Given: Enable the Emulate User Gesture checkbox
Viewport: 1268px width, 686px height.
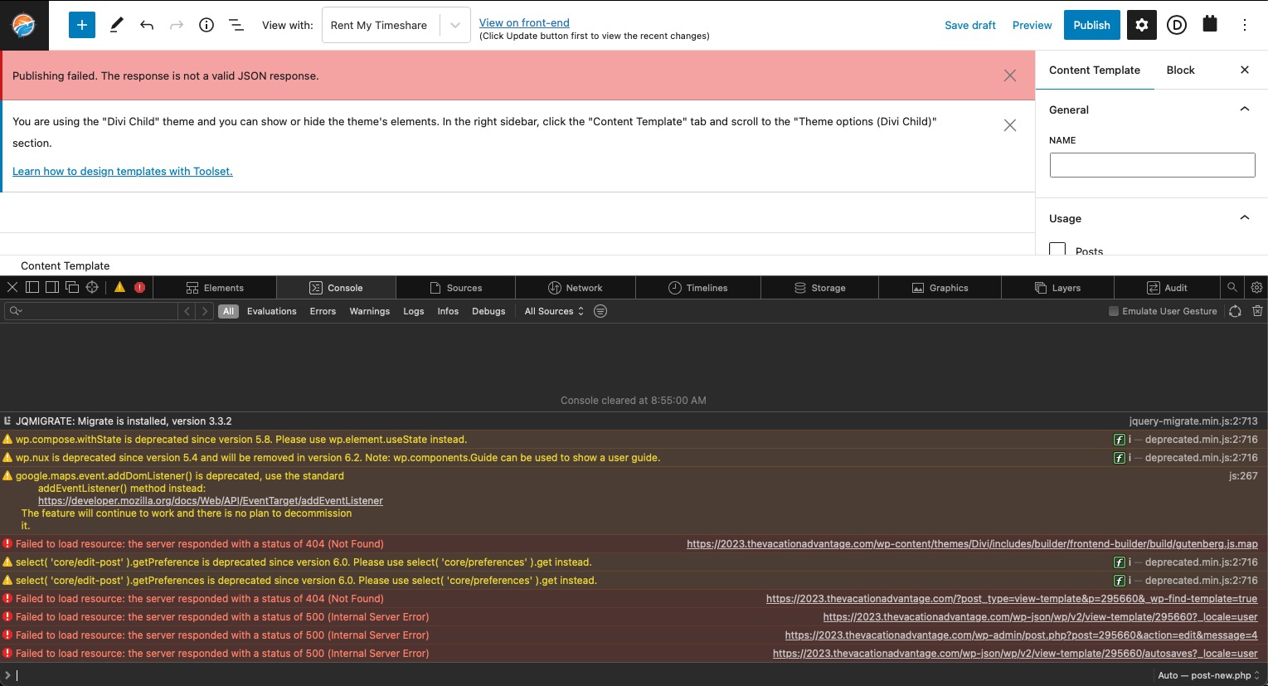Looking at the screenshot, I should tap(1114, 311).
